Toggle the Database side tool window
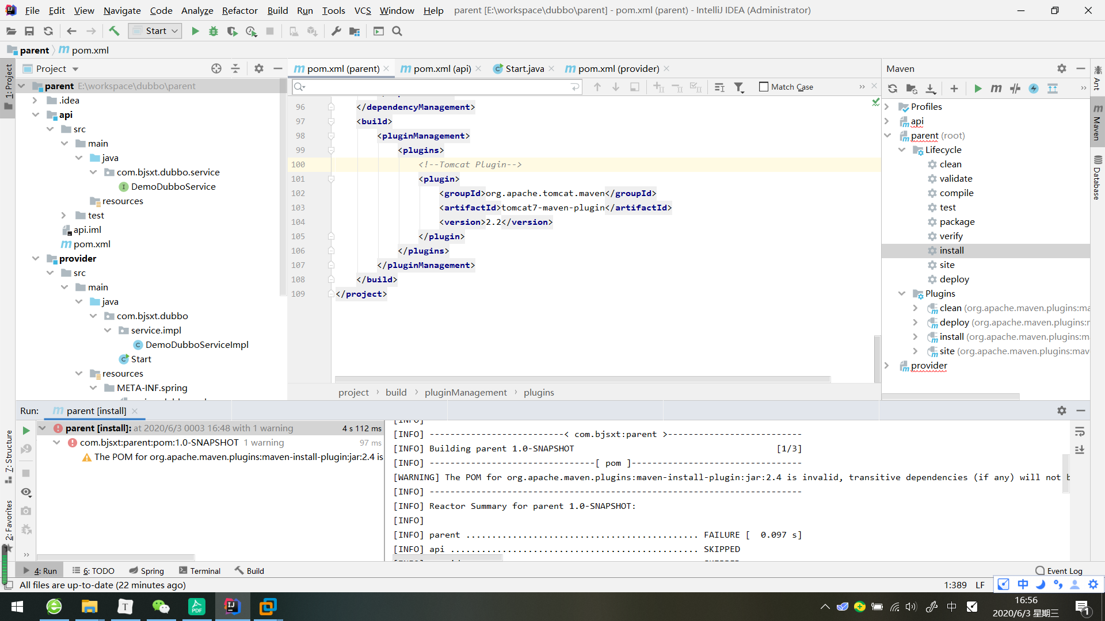The height and width of the screenshot is (621, 1105). coord(1098,178)
